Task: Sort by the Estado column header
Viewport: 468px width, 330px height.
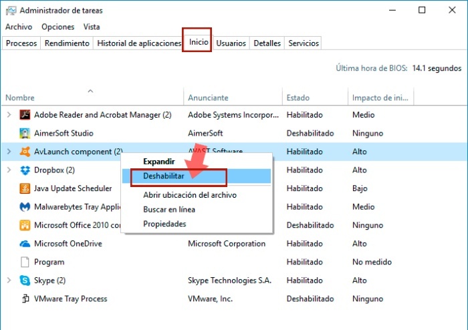Action: [x=315, y=98]
